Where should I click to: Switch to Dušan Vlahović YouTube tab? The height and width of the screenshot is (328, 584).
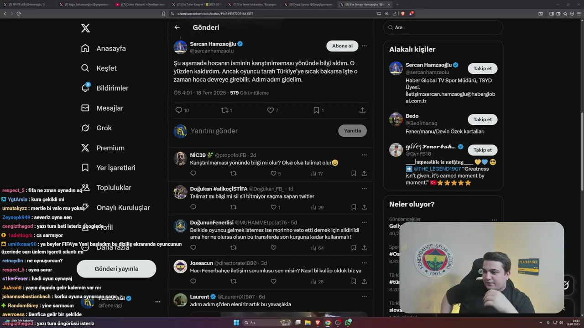coord(141,4)
